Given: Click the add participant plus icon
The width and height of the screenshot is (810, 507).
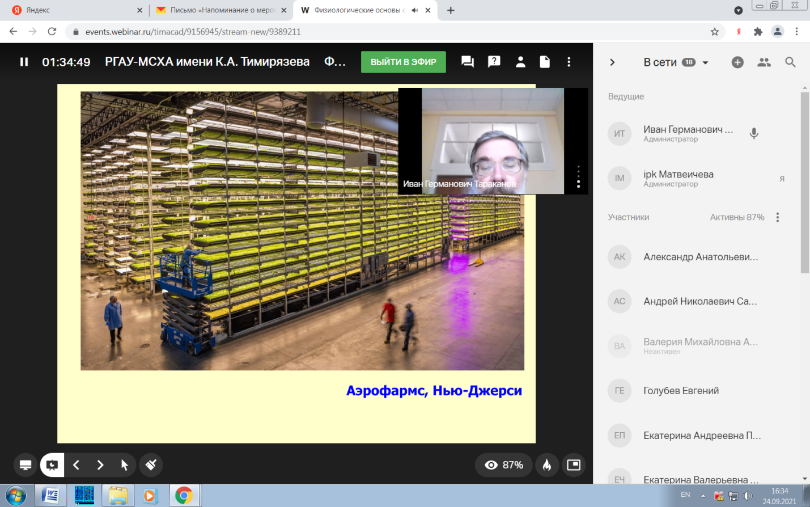Looking at the screenshot, I should (x=737, y=62).
